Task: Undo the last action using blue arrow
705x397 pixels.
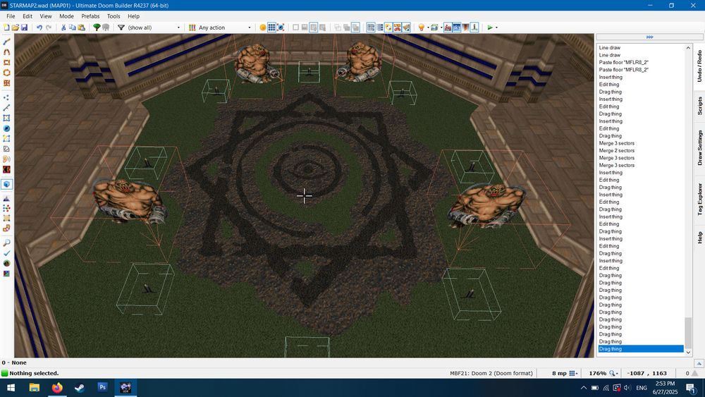Action: 39,28
